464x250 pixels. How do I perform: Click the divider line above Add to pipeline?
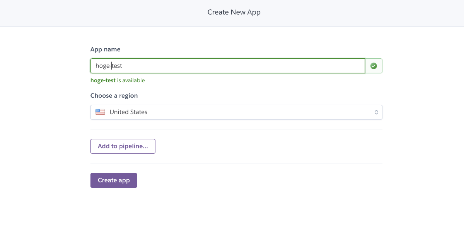tap(236, 129)
